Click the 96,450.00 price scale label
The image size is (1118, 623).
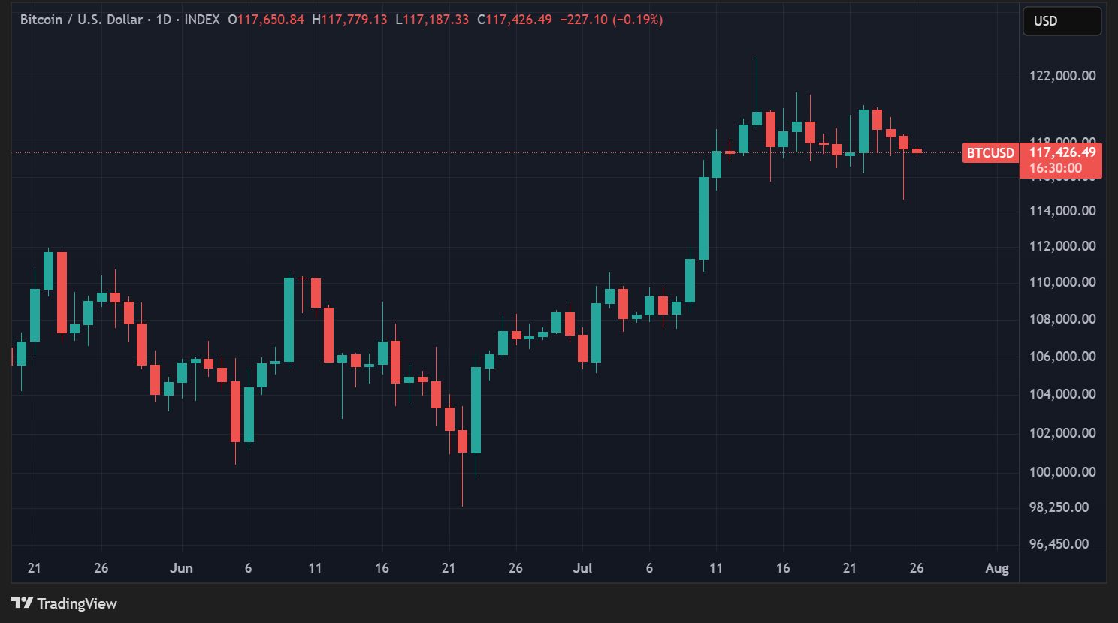(1059, 543)
